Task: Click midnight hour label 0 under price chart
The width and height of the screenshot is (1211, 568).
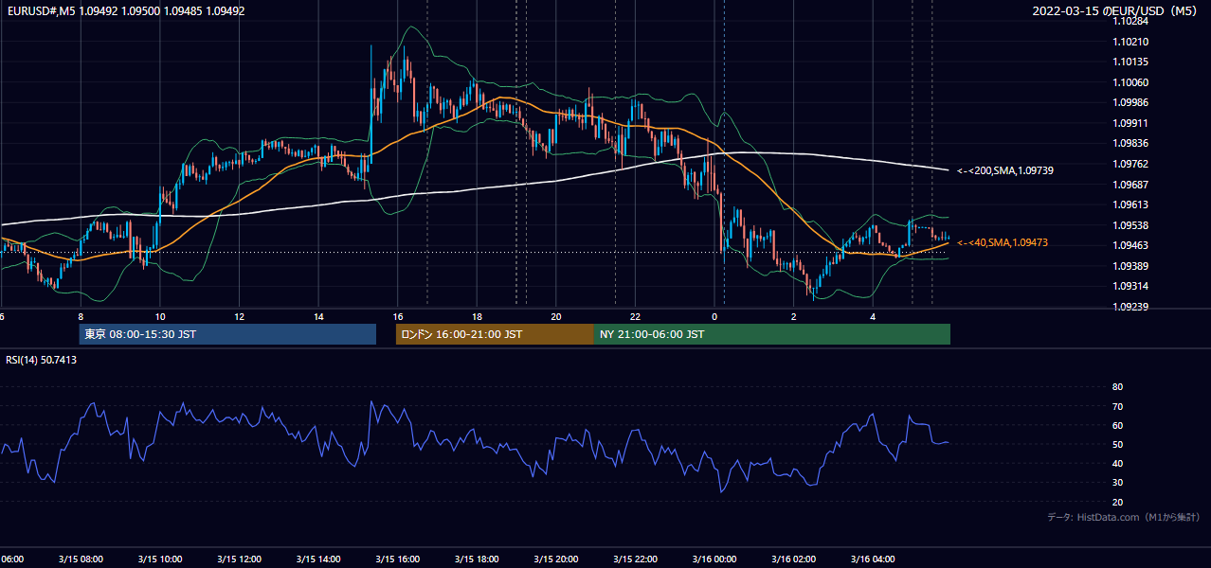Action: point(714,316)
